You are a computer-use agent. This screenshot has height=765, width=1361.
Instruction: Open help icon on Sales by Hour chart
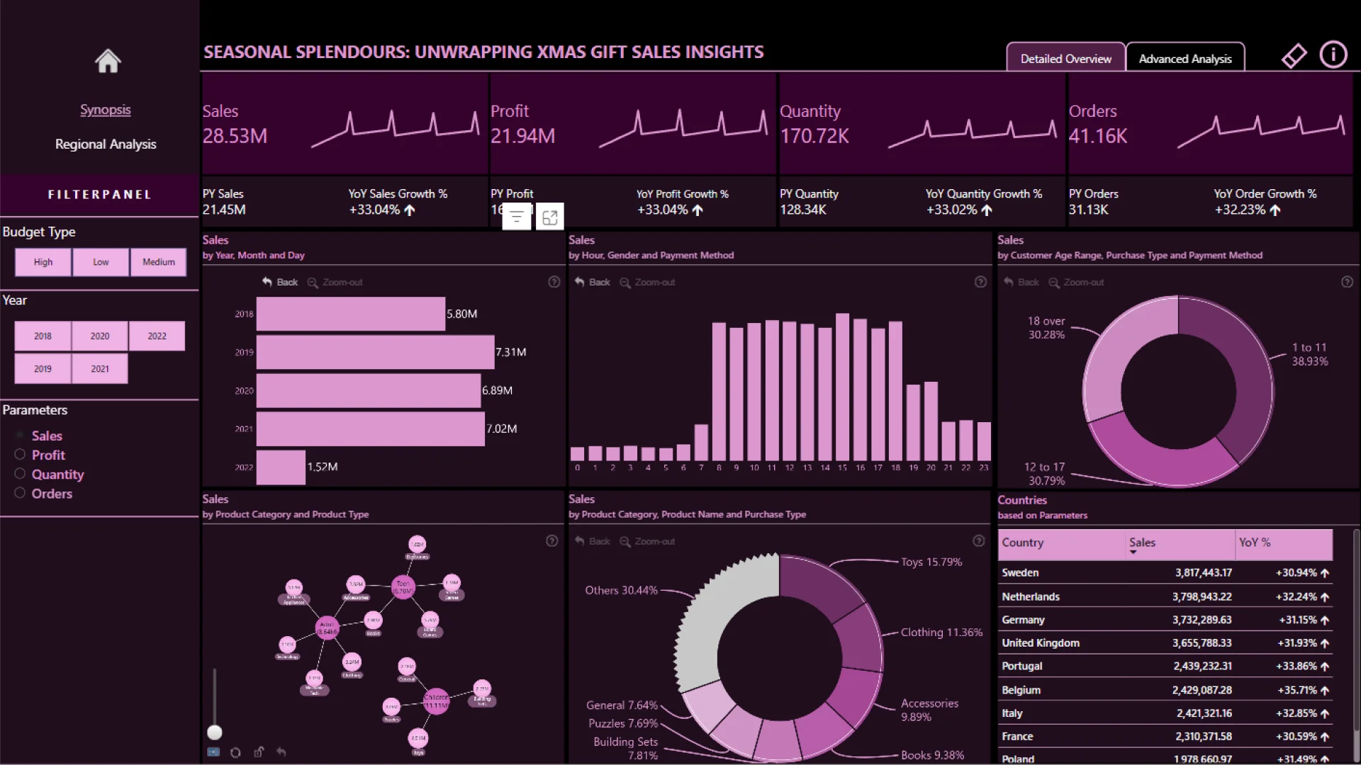click(980, 282)
